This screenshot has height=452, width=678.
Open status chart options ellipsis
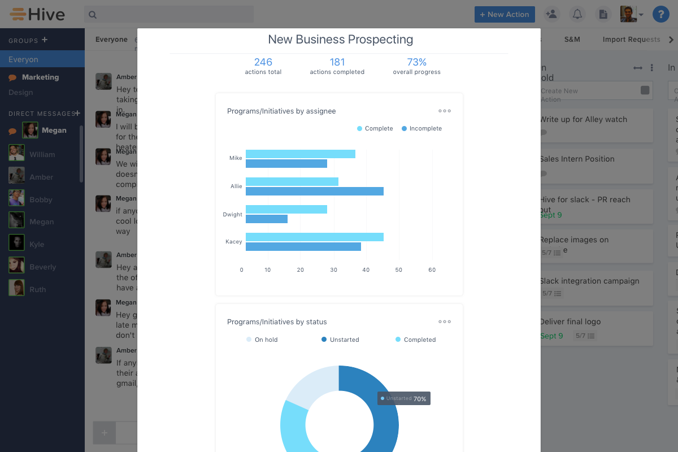[x=445, y=322]
